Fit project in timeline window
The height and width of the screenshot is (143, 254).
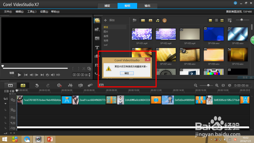point(223,85)
